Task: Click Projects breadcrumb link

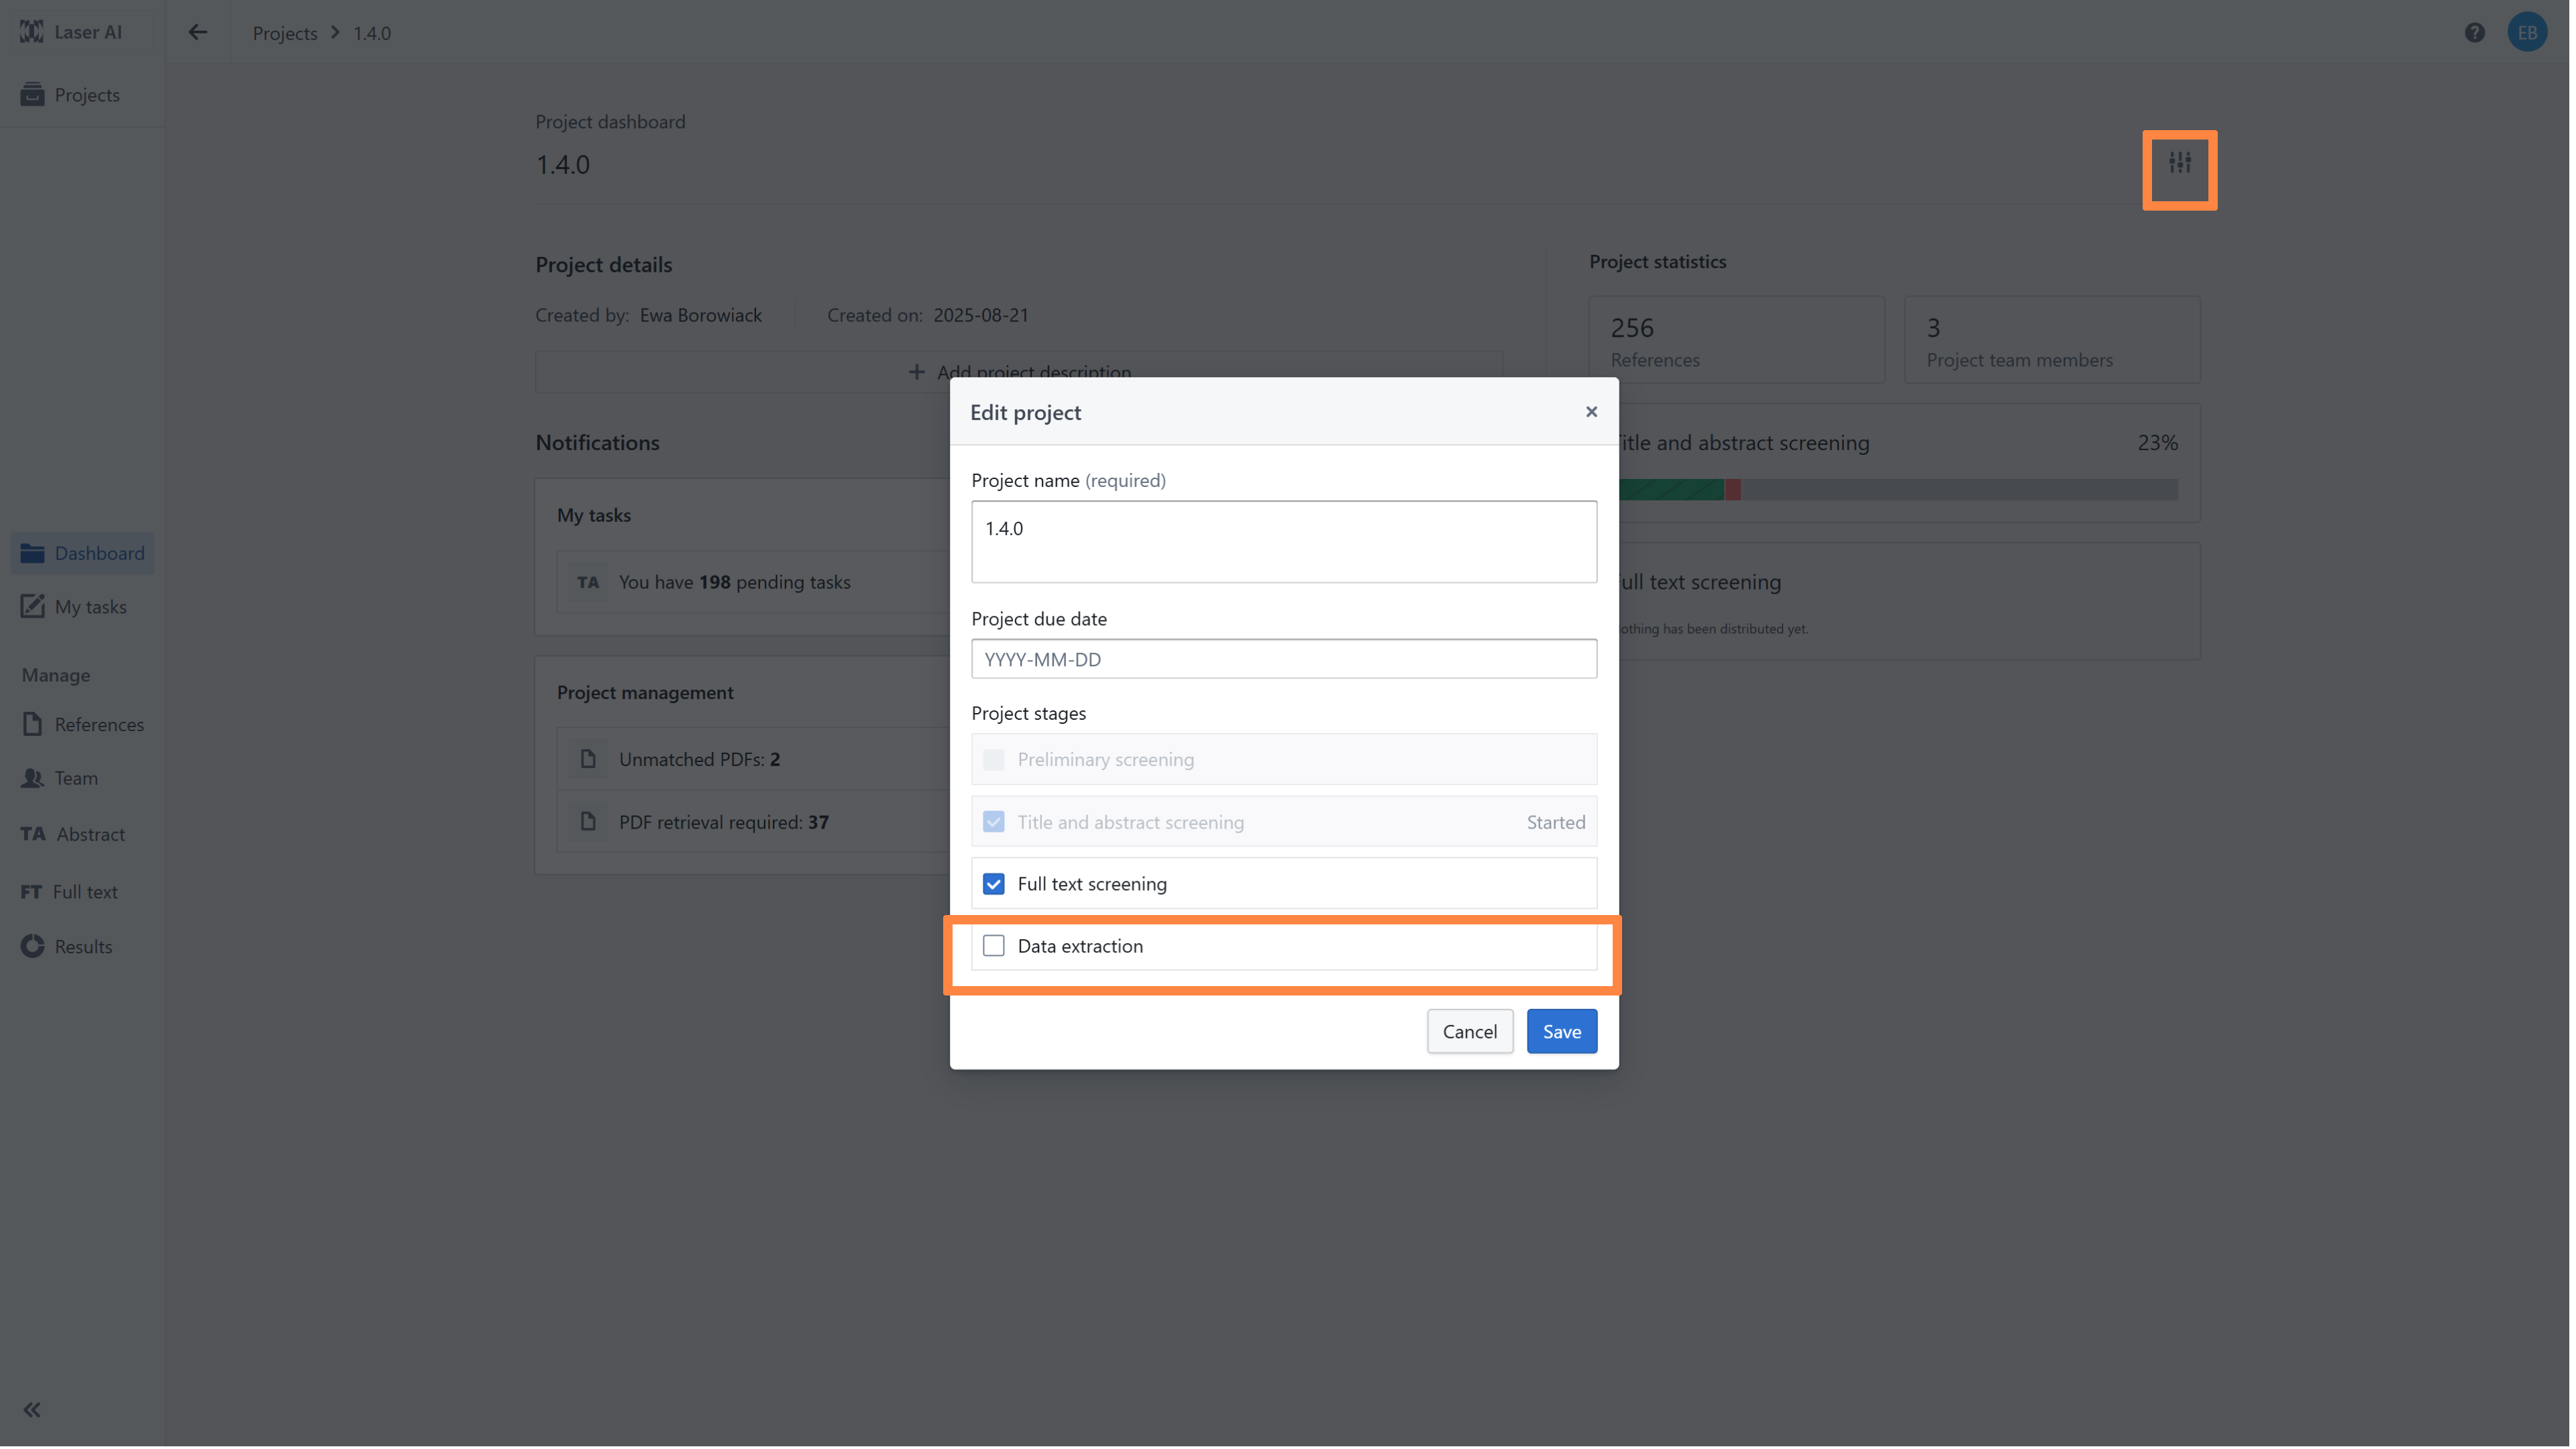Action: pos(285,33)
